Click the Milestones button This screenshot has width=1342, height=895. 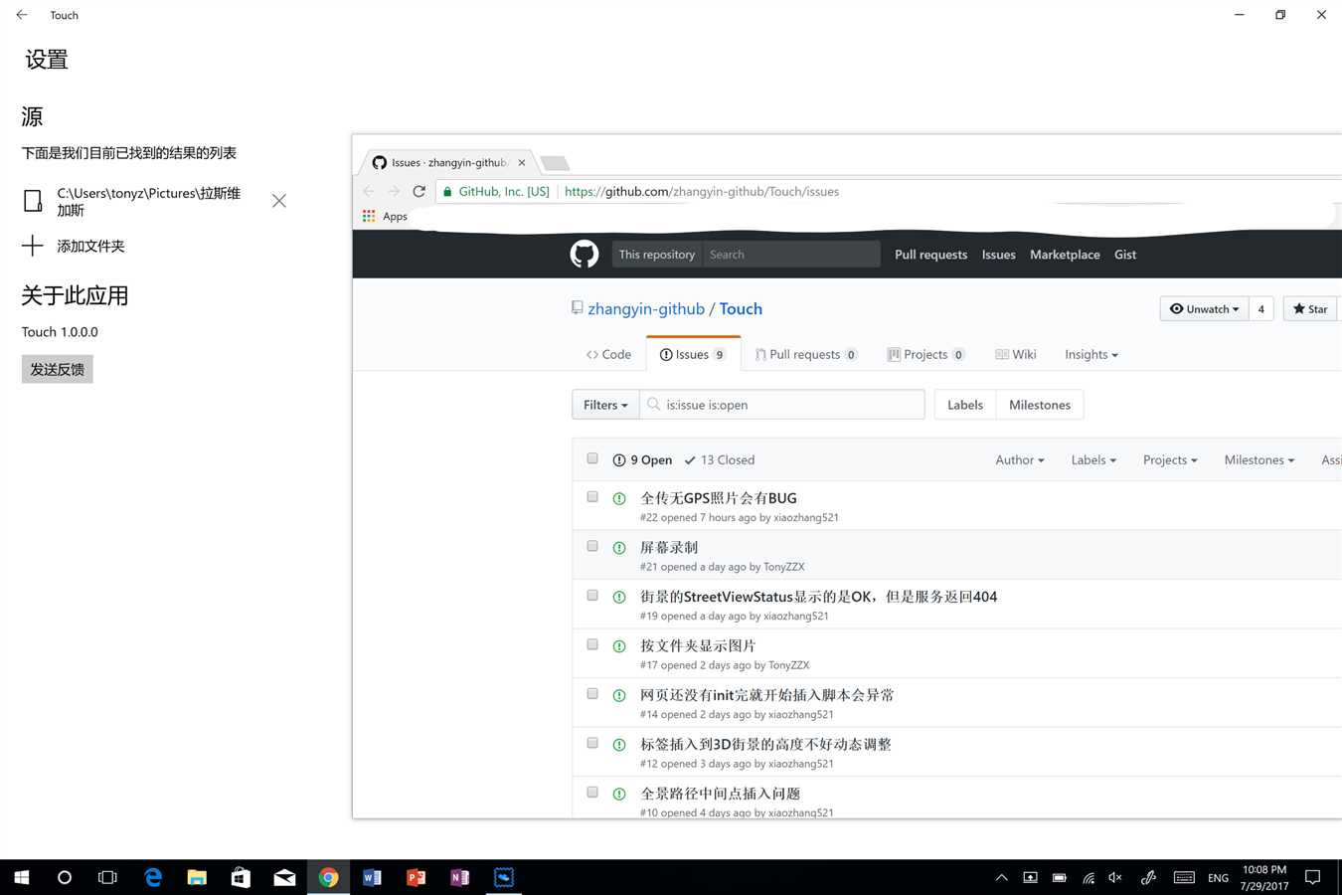pyautogui.click(x=1040, y=405)
